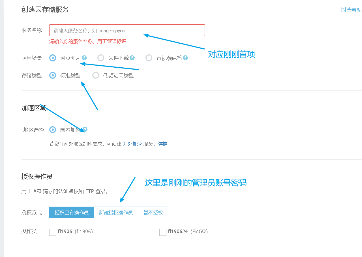This screenshot has width=362, height=257.
Task: Click the 授权操作员 section heading
Action: coord(37,177)
